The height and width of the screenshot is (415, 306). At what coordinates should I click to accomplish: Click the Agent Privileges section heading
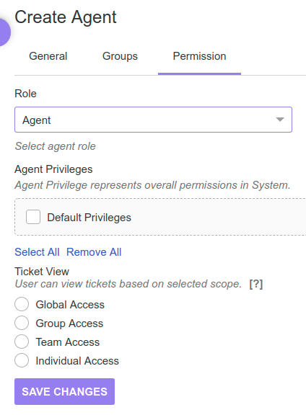(53, 169)
